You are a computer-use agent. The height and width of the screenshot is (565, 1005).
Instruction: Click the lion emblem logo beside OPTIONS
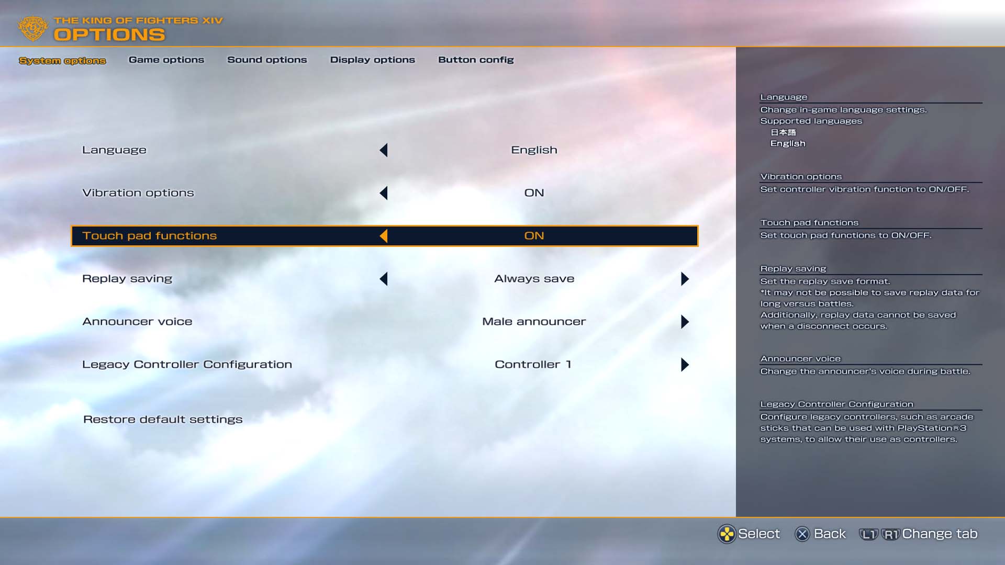32,28
